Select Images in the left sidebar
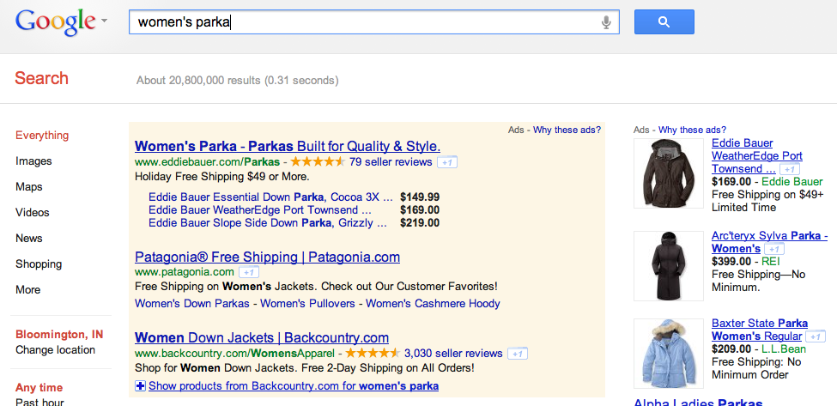The height and width of the screenshot is (406, 837). [x=33, y=161]
